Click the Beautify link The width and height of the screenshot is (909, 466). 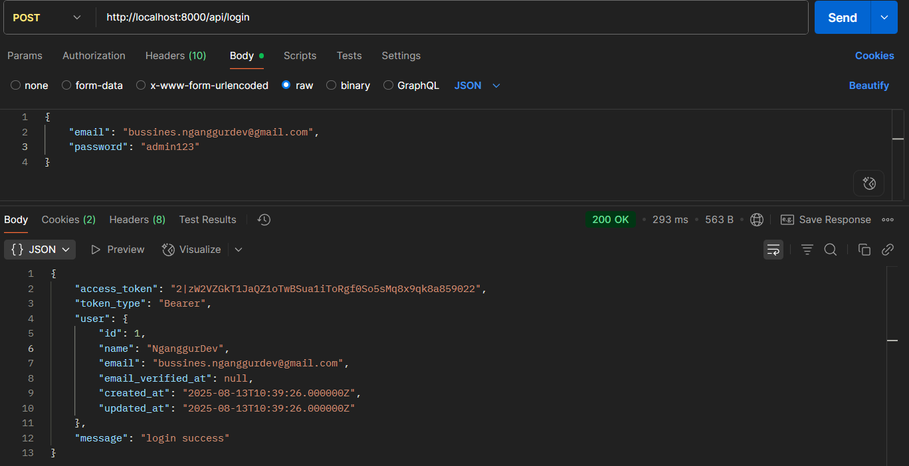click(x=868, y=86)
